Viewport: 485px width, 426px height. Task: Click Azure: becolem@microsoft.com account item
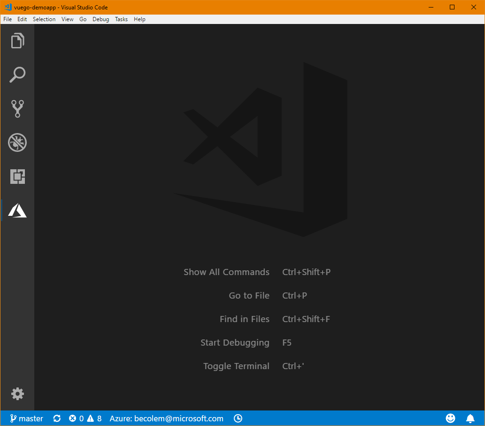pyautogui.click(x=166, y=418)
